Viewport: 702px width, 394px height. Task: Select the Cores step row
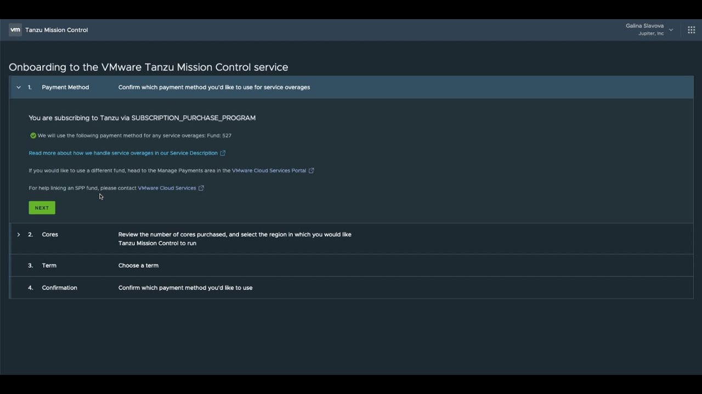pos(50,235)
